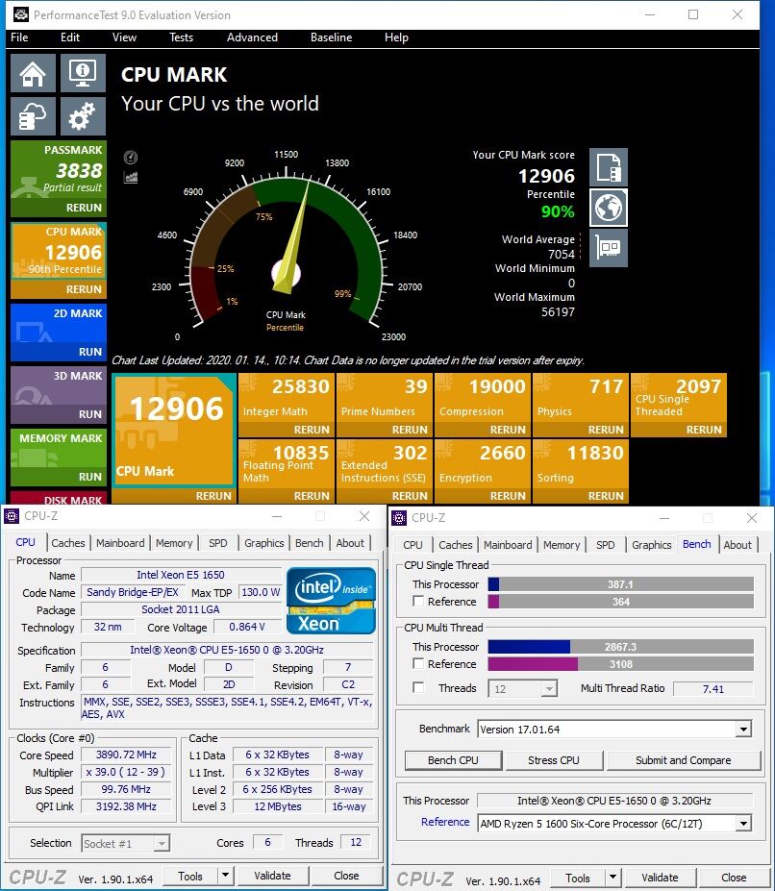Switch to Memory tab in left CPU-Z window

pos(174,543)
